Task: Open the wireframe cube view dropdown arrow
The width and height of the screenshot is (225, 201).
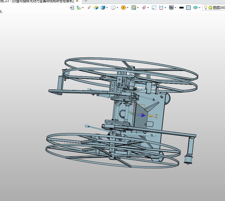Action: (x=117, y=8)
